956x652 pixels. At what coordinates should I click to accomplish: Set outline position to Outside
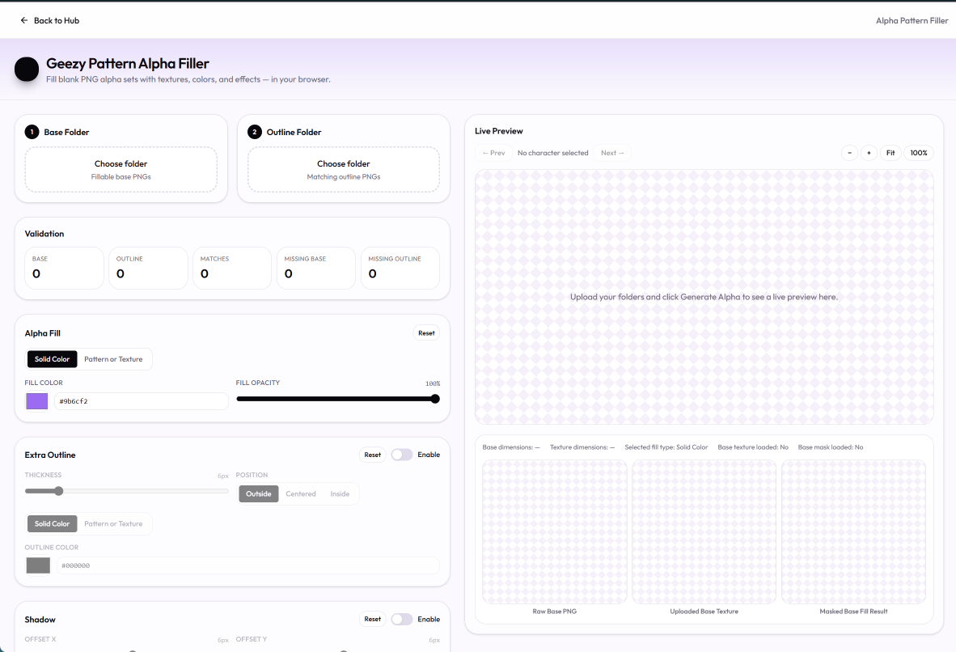[x=259, y=494]
